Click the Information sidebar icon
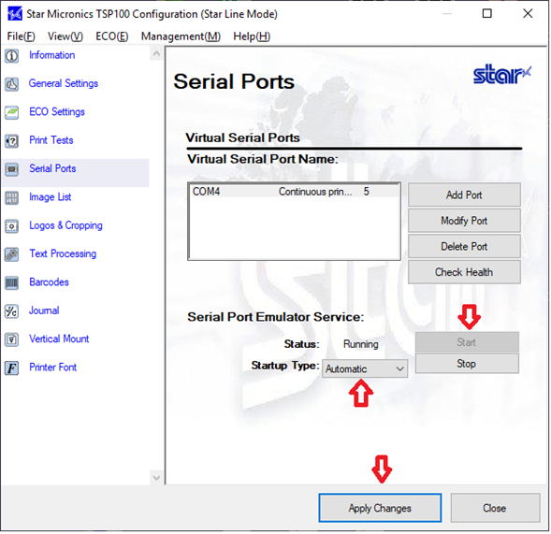This screenshot has width=551, height=534. coord(11,55)
